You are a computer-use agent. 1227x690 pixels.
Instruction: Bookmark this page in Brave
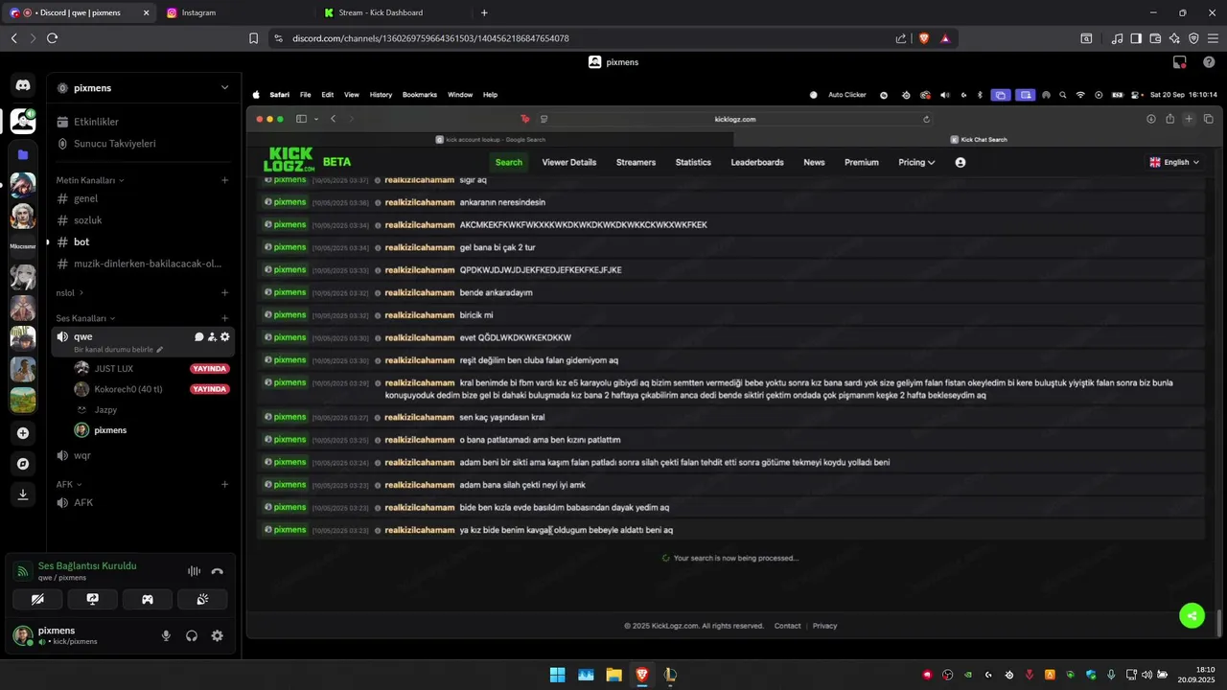pyautogui.click(x=253, y=38)
